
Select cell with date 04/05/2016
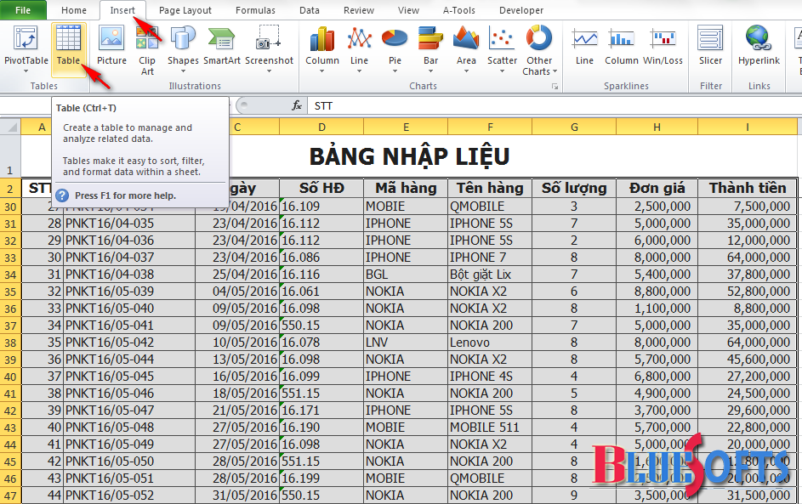click(x=236, y=292)
